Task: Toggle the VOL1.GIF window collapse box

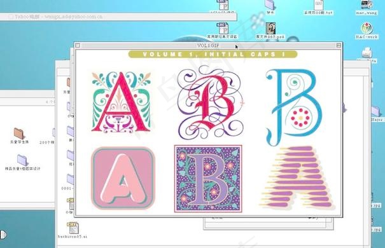Action: 339,45
